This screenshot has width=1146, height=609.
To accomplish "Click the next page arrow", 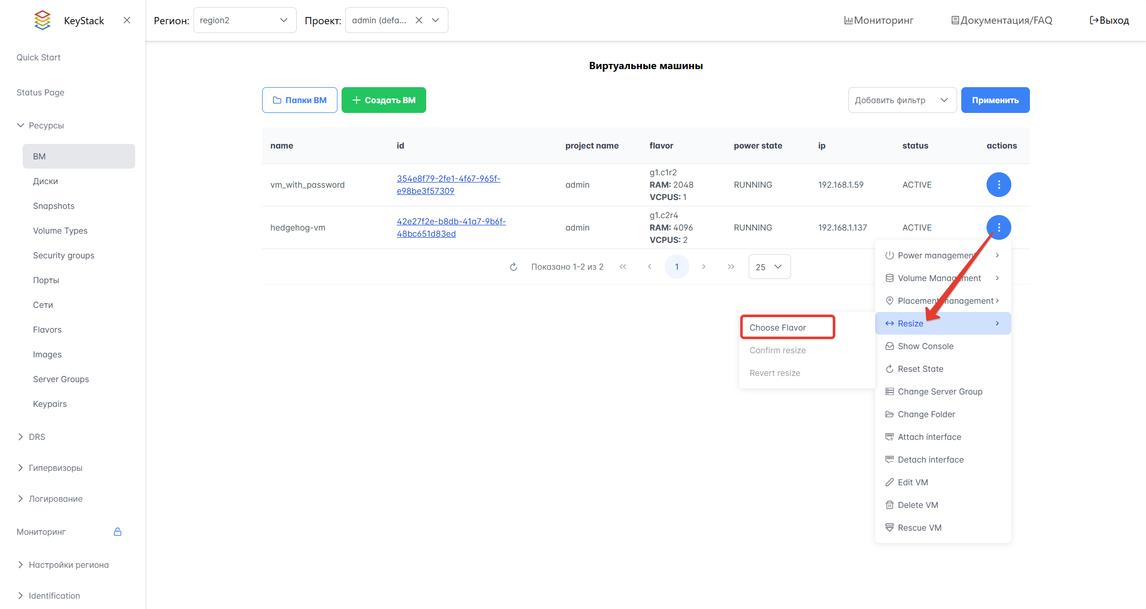I will (x=704, y=267).
